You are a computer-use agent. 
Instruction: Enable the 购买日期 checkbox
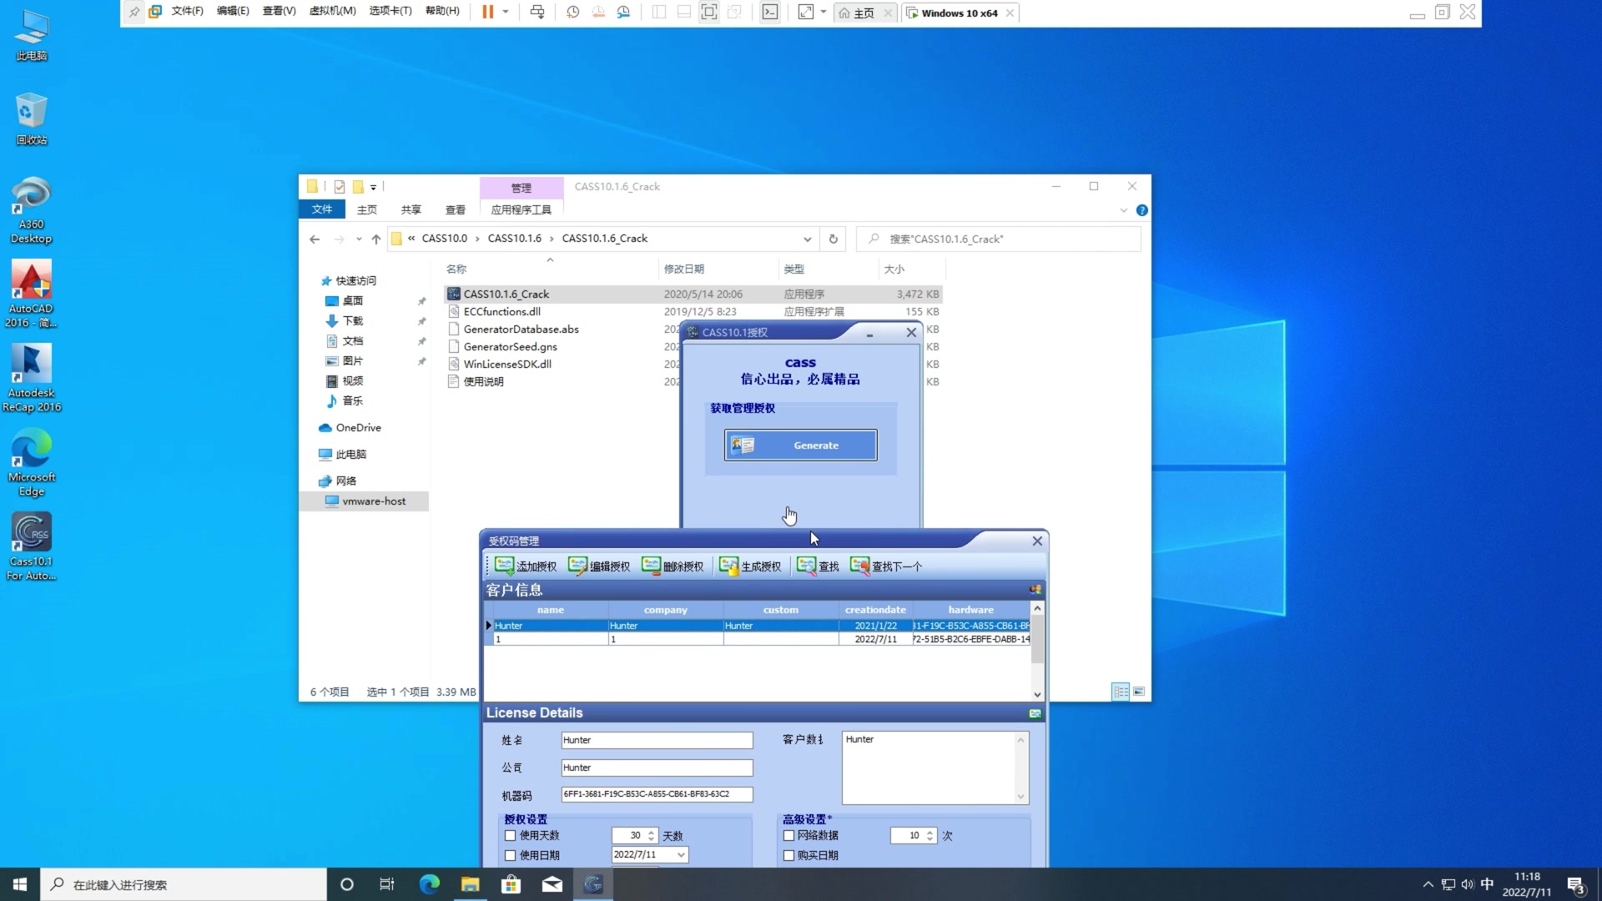[788, 855]
